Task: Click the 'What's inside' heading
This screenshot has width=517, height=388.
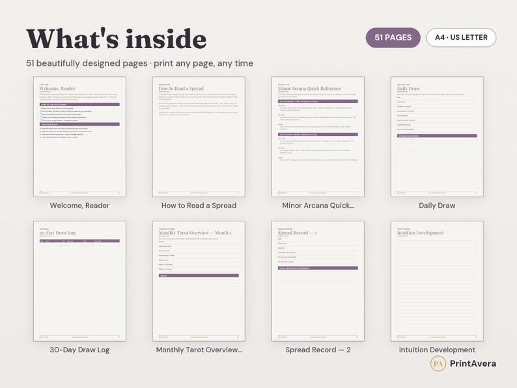Action: 117,39
